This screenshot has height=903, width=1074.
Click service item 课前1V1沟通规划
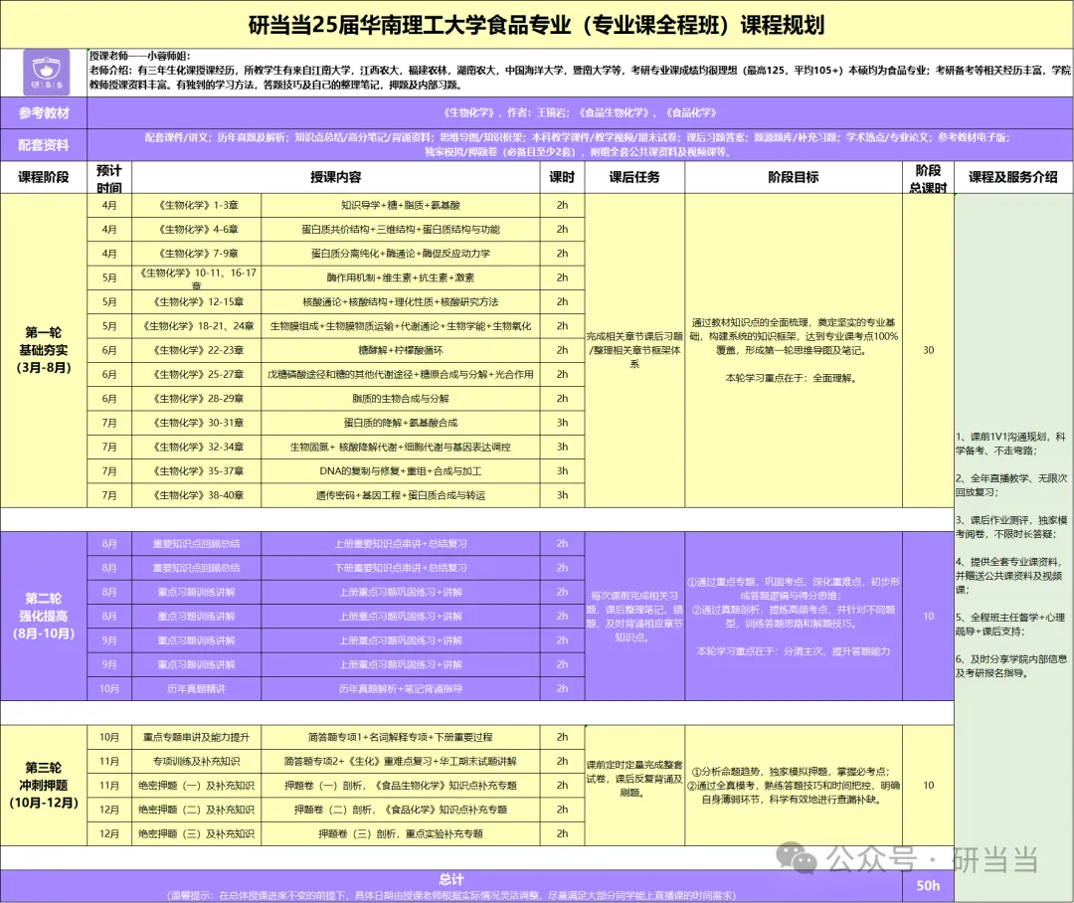tap(1011, 444)
